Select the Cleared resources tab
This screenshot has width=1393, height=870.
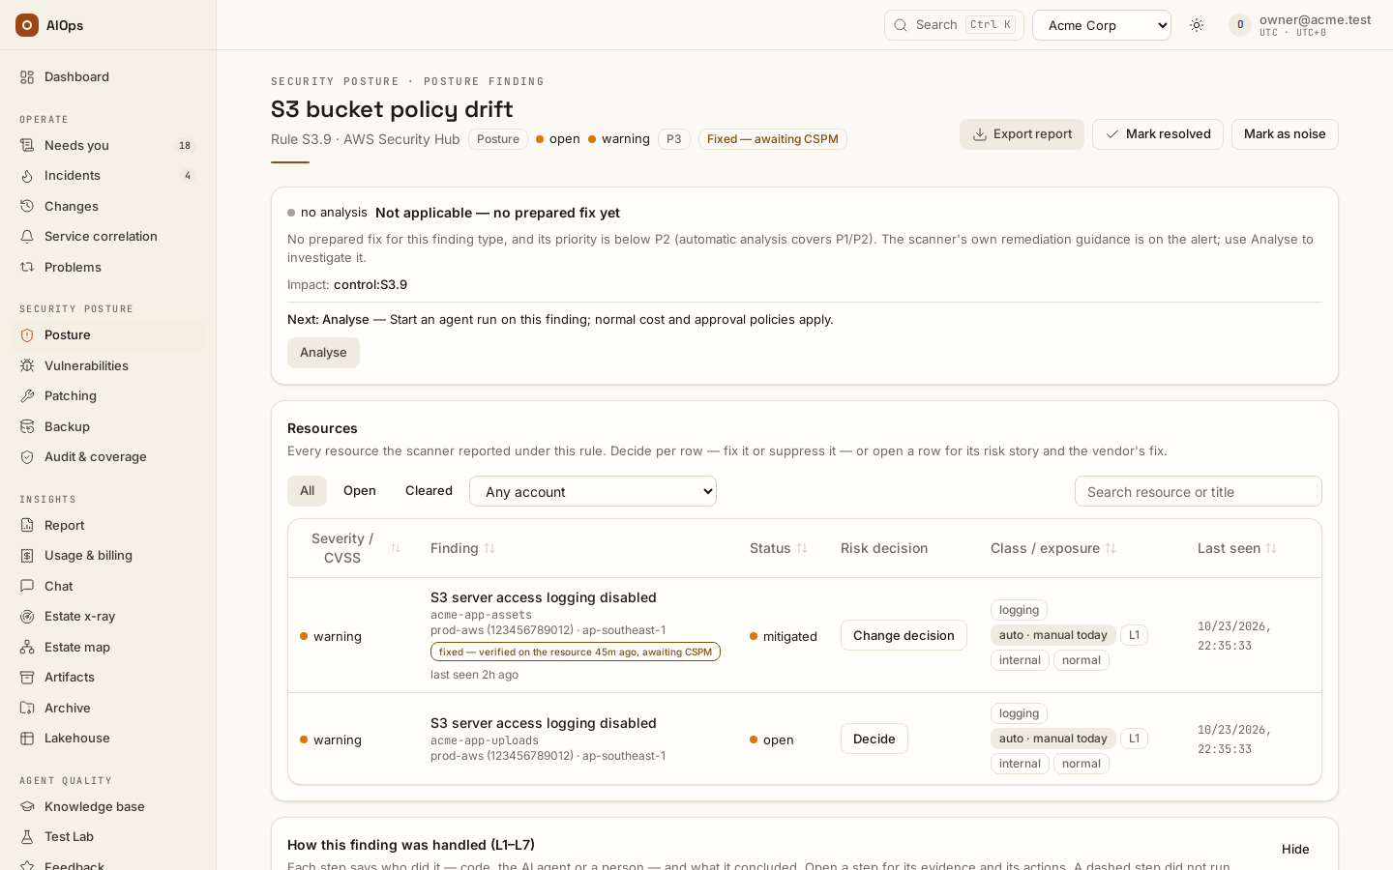click(429, 491)
